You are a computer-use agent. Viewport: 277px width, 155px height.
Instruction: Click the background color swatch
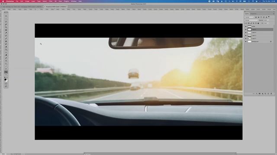click(x=7, y=81)
